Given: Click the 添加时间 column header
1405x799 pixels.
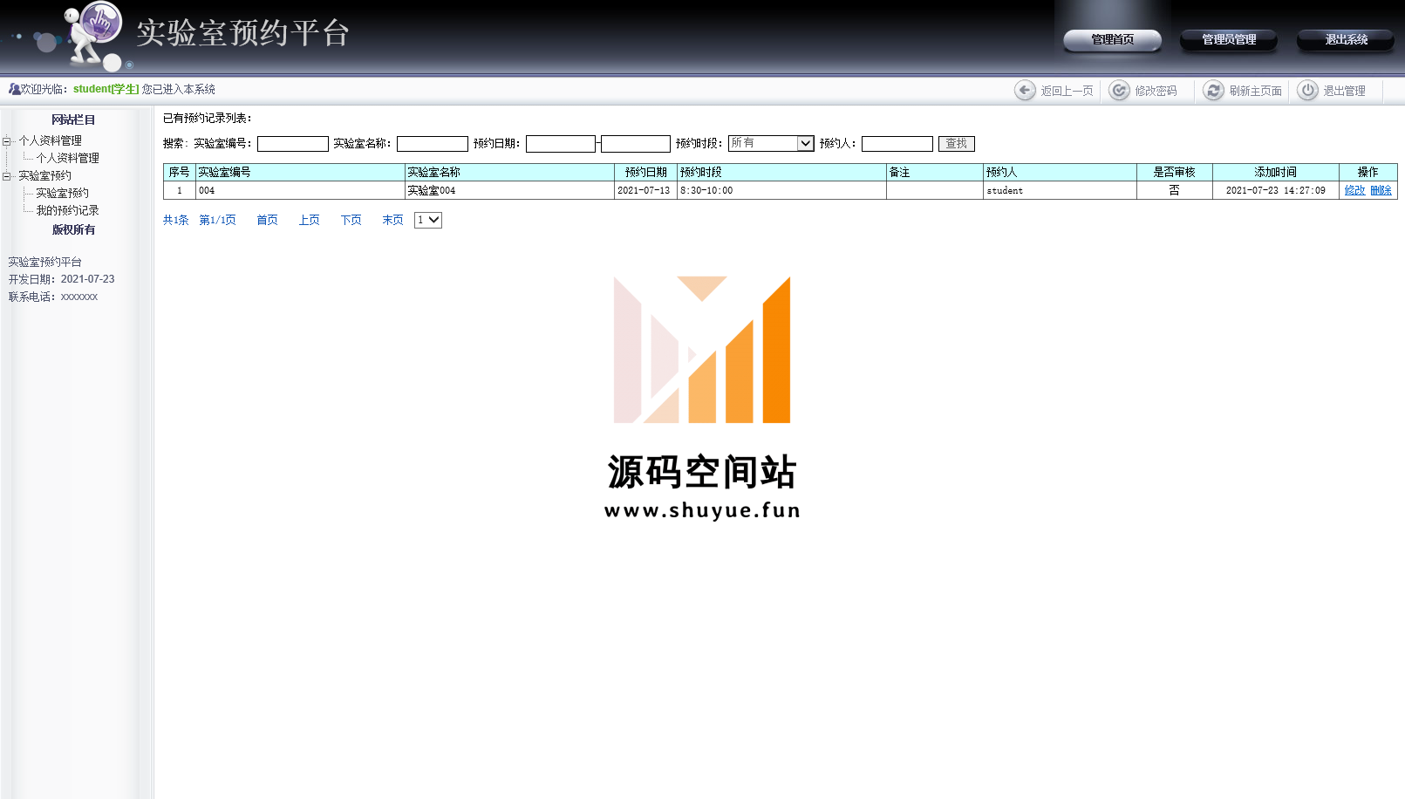Looking at the screenshot, I should click(x=1275, y=172).
